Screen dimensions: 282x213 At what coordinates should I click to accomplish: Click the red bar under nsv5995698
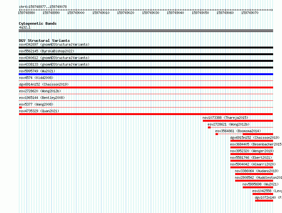point(258,187)
